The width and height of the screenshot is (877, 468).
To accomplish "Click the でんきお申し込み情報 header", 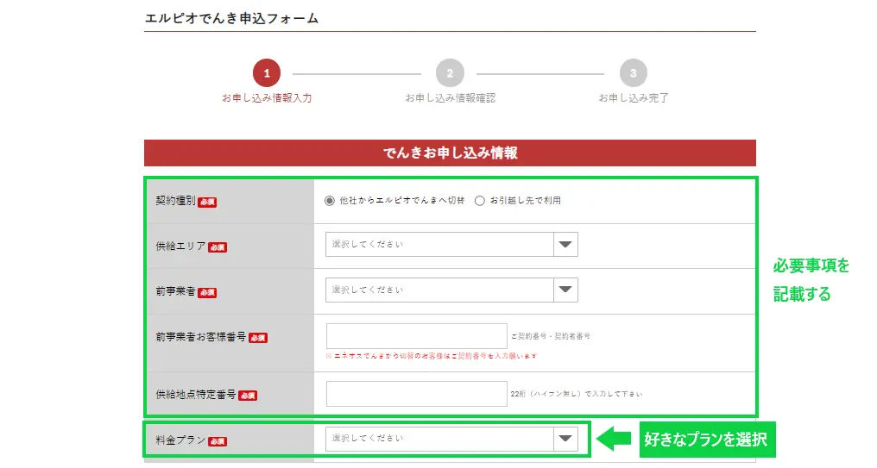I will [451, 153].
